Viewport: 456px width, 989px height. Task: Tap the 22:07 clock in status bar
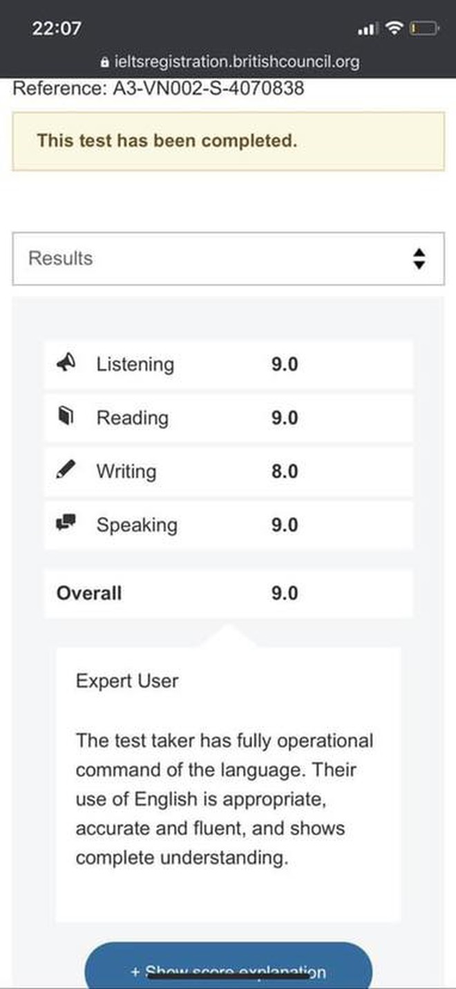click(56, 29)
